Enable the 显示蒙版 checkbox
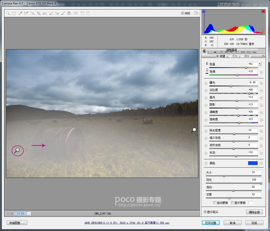 coord(232,203)
